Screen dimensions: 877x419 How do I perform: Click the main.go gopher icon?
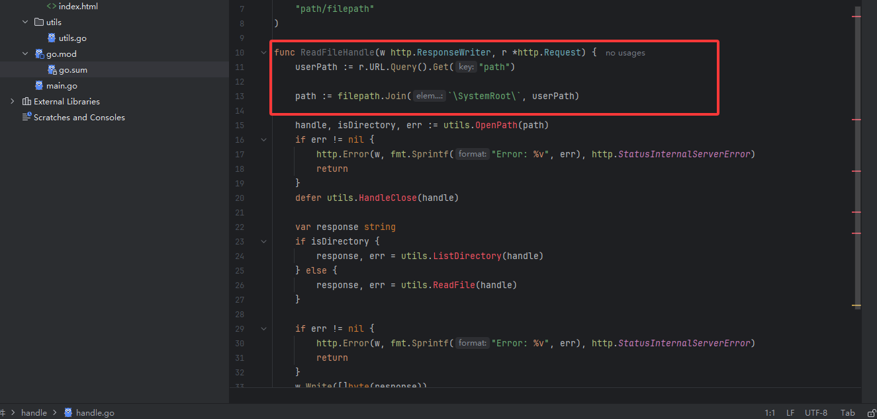tap(39, 85)
